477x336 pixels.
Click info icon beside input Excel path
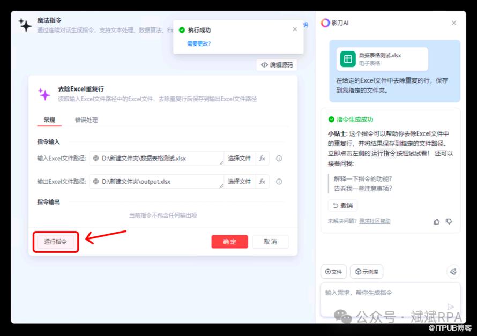point(279,159)
